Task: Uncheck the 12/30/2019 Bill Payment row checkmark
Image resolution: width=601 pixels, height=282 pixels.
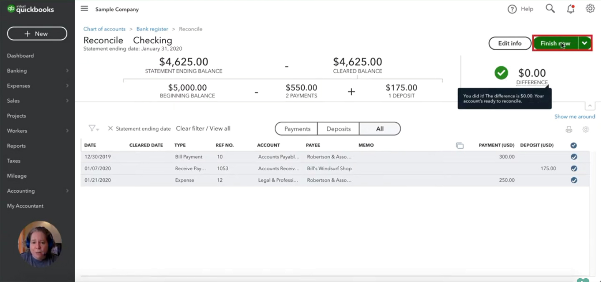Action: [x=574, y=157]
